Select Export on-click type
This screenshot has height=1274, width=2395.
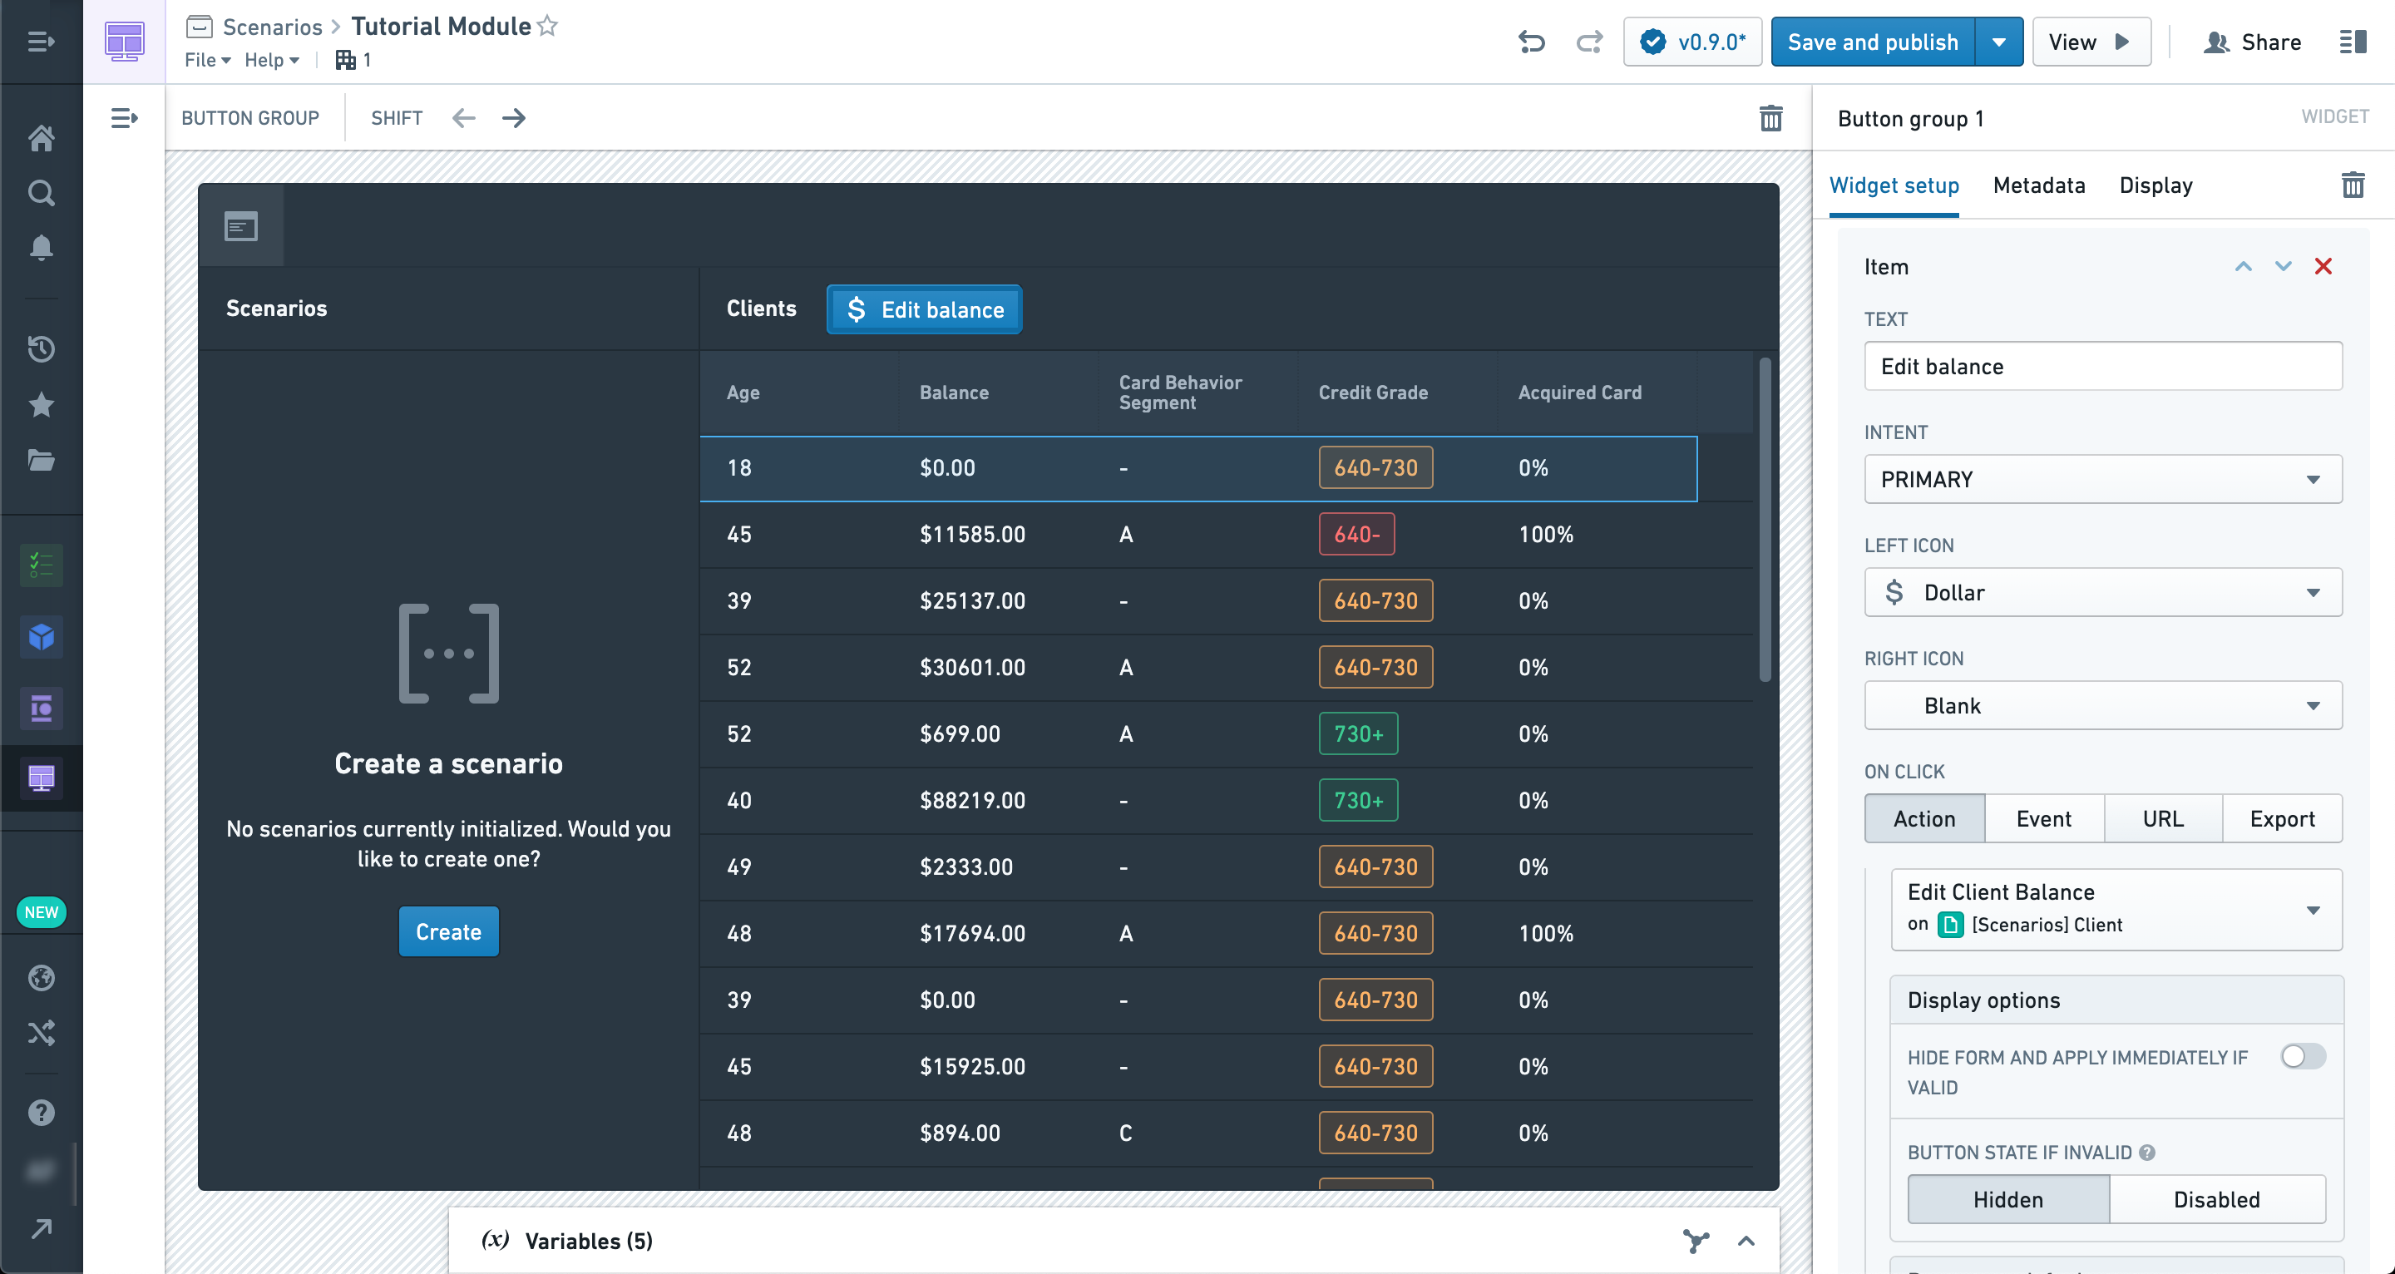pyautogui.click(x=2282, y=818)
